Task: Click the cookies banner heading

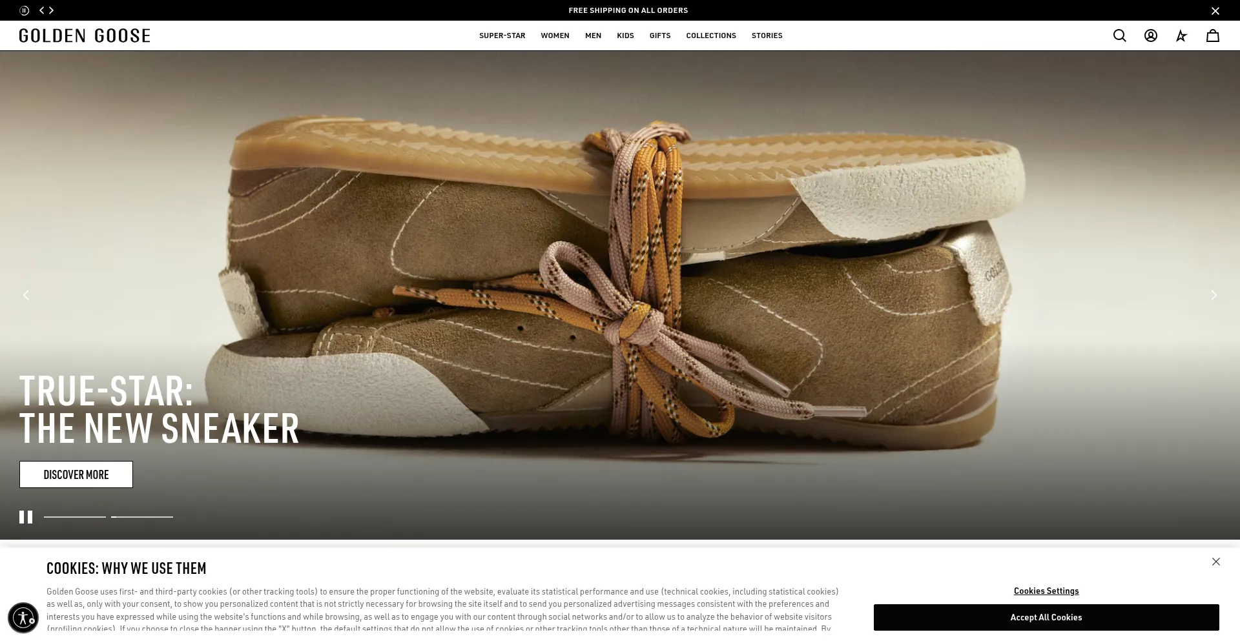Action: 127,568
